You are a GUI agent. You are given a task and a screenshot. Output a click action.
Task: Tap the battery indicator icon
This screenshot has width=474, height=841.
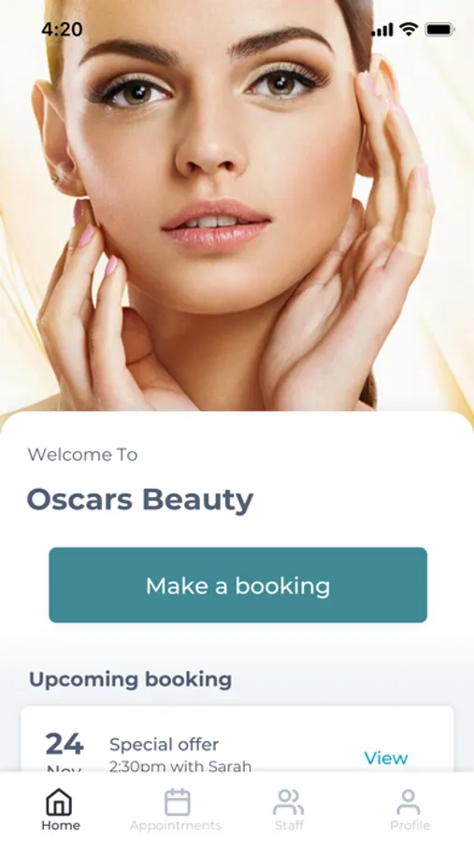click(x=440, y=30)
